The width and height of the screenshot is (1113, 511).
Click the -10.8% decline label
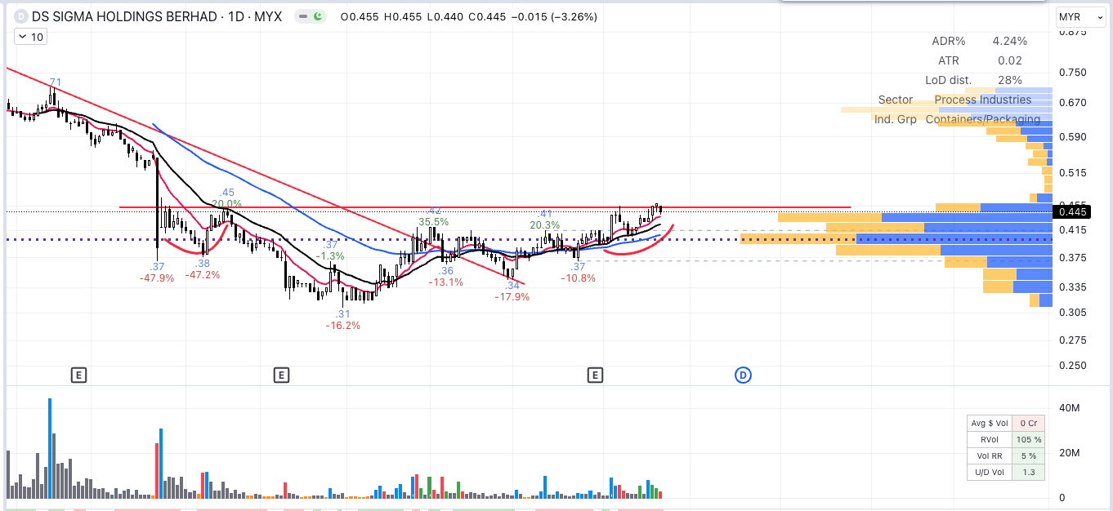coord(578,278)
